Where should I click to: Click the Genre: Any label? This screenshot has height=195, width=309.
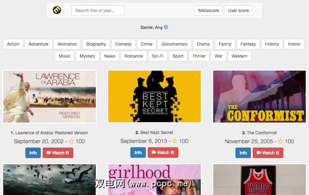(x=151, y=27)
